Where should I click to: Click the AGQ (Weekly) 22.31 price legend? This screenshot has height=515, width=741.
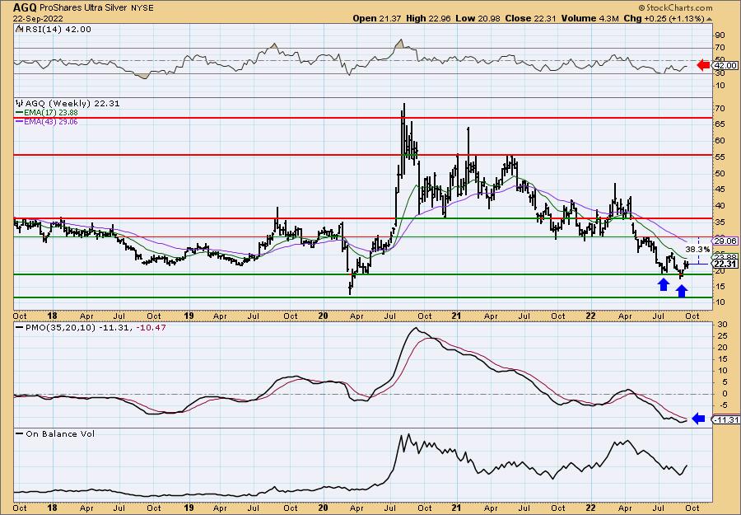[72, 103]
